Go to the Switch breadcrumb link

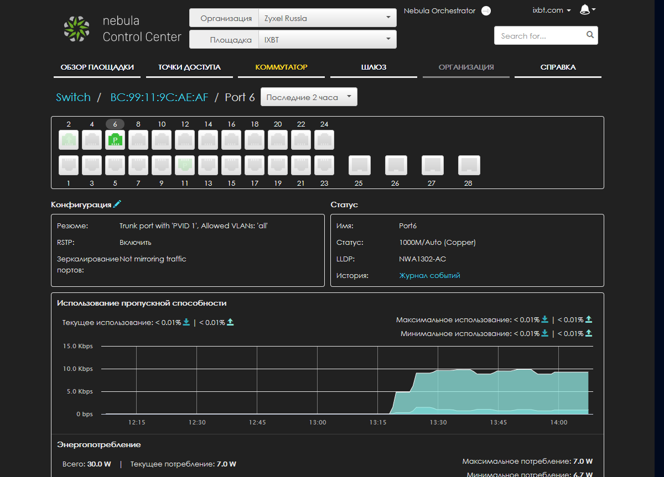[x=73, y=97]
